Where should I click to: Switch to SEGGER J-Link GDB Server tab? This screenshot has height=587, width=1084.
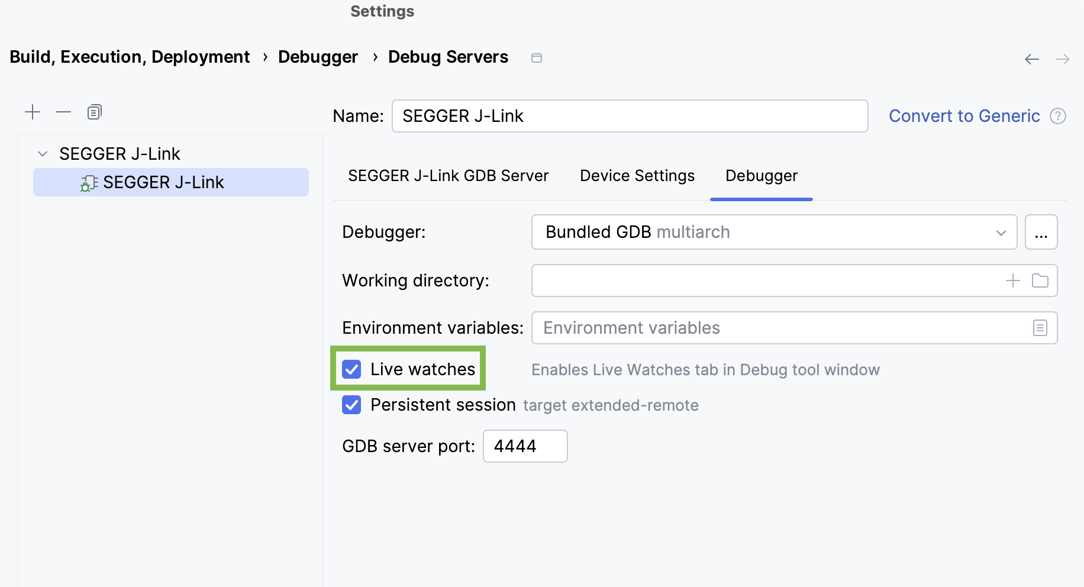point(448,176)
